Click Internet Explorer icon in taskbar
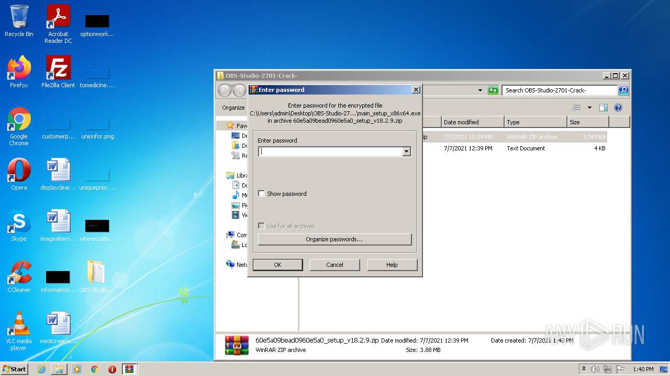Image resolution: width=670 pixels, height=376 pixels. (41, 369)
